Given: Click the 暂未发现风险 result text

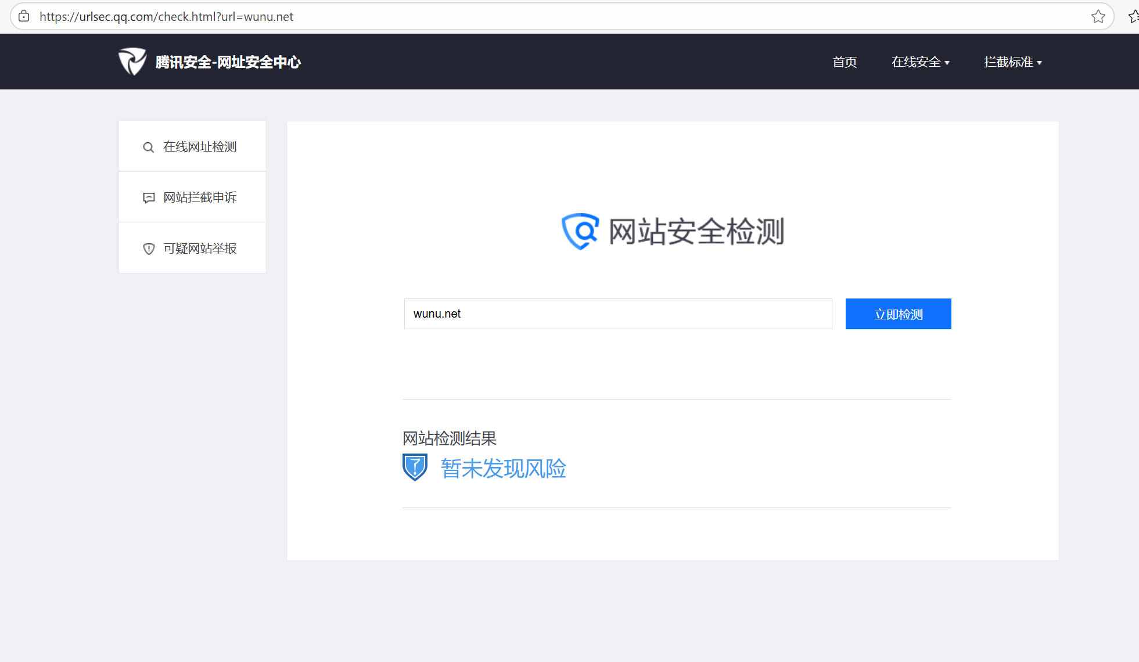Looking at the screenshot, I should click(503, 469).
